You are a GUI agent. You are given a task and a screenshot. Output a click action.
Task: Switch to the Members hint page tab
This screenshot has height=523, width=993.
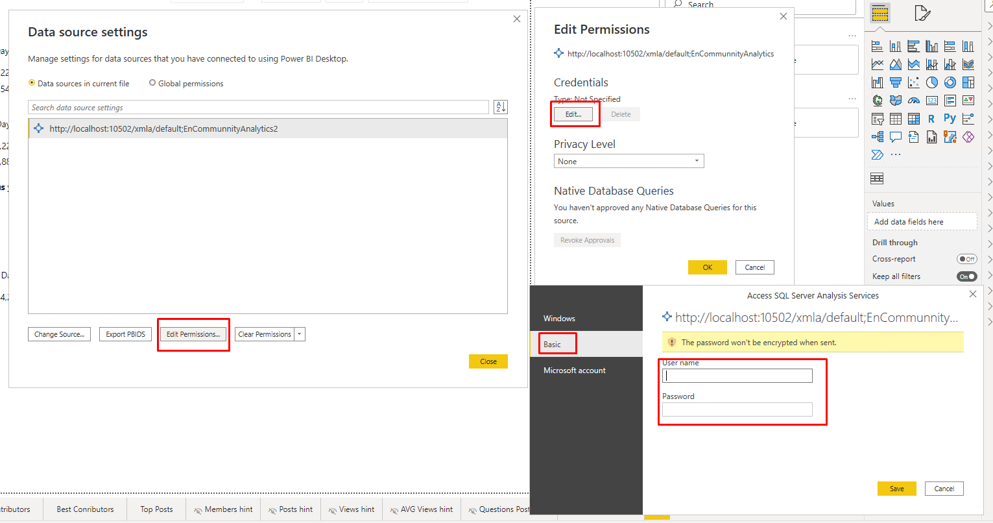(x=223, y=509)
